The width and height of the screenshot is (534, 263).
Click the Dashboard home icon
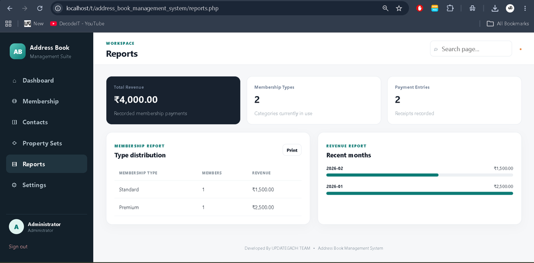(14, 81)
